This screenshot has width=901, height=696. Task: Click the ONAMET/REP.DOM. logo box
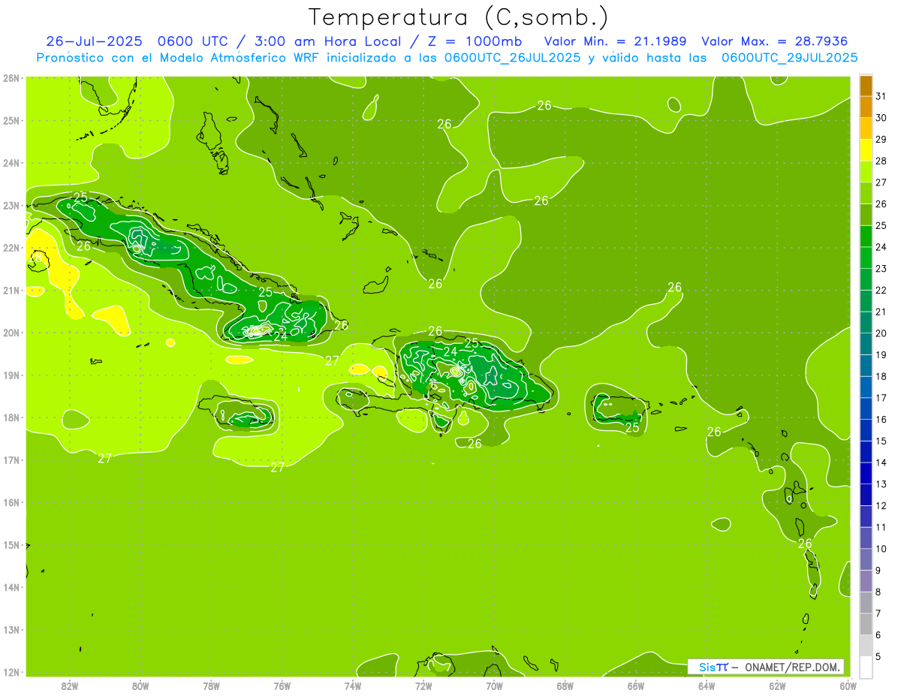(767, 667)
